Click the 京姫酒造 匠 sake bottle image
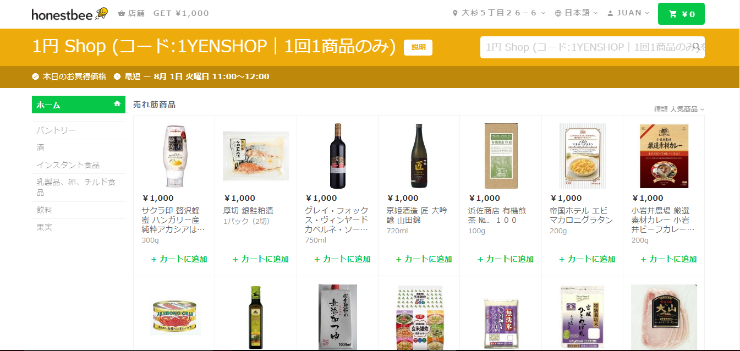This screenshot has width=740, height=351. pyautogui.click(x=419, y=156)
